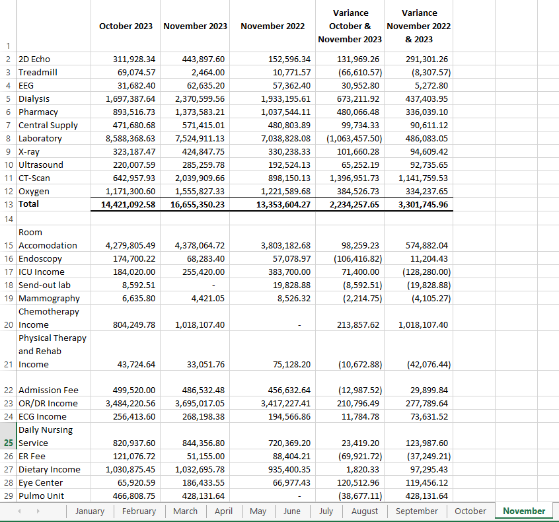The height and width of the screenshot is (522, 559).
Task: Select the bold Total label cell
Action: point(54,204)
